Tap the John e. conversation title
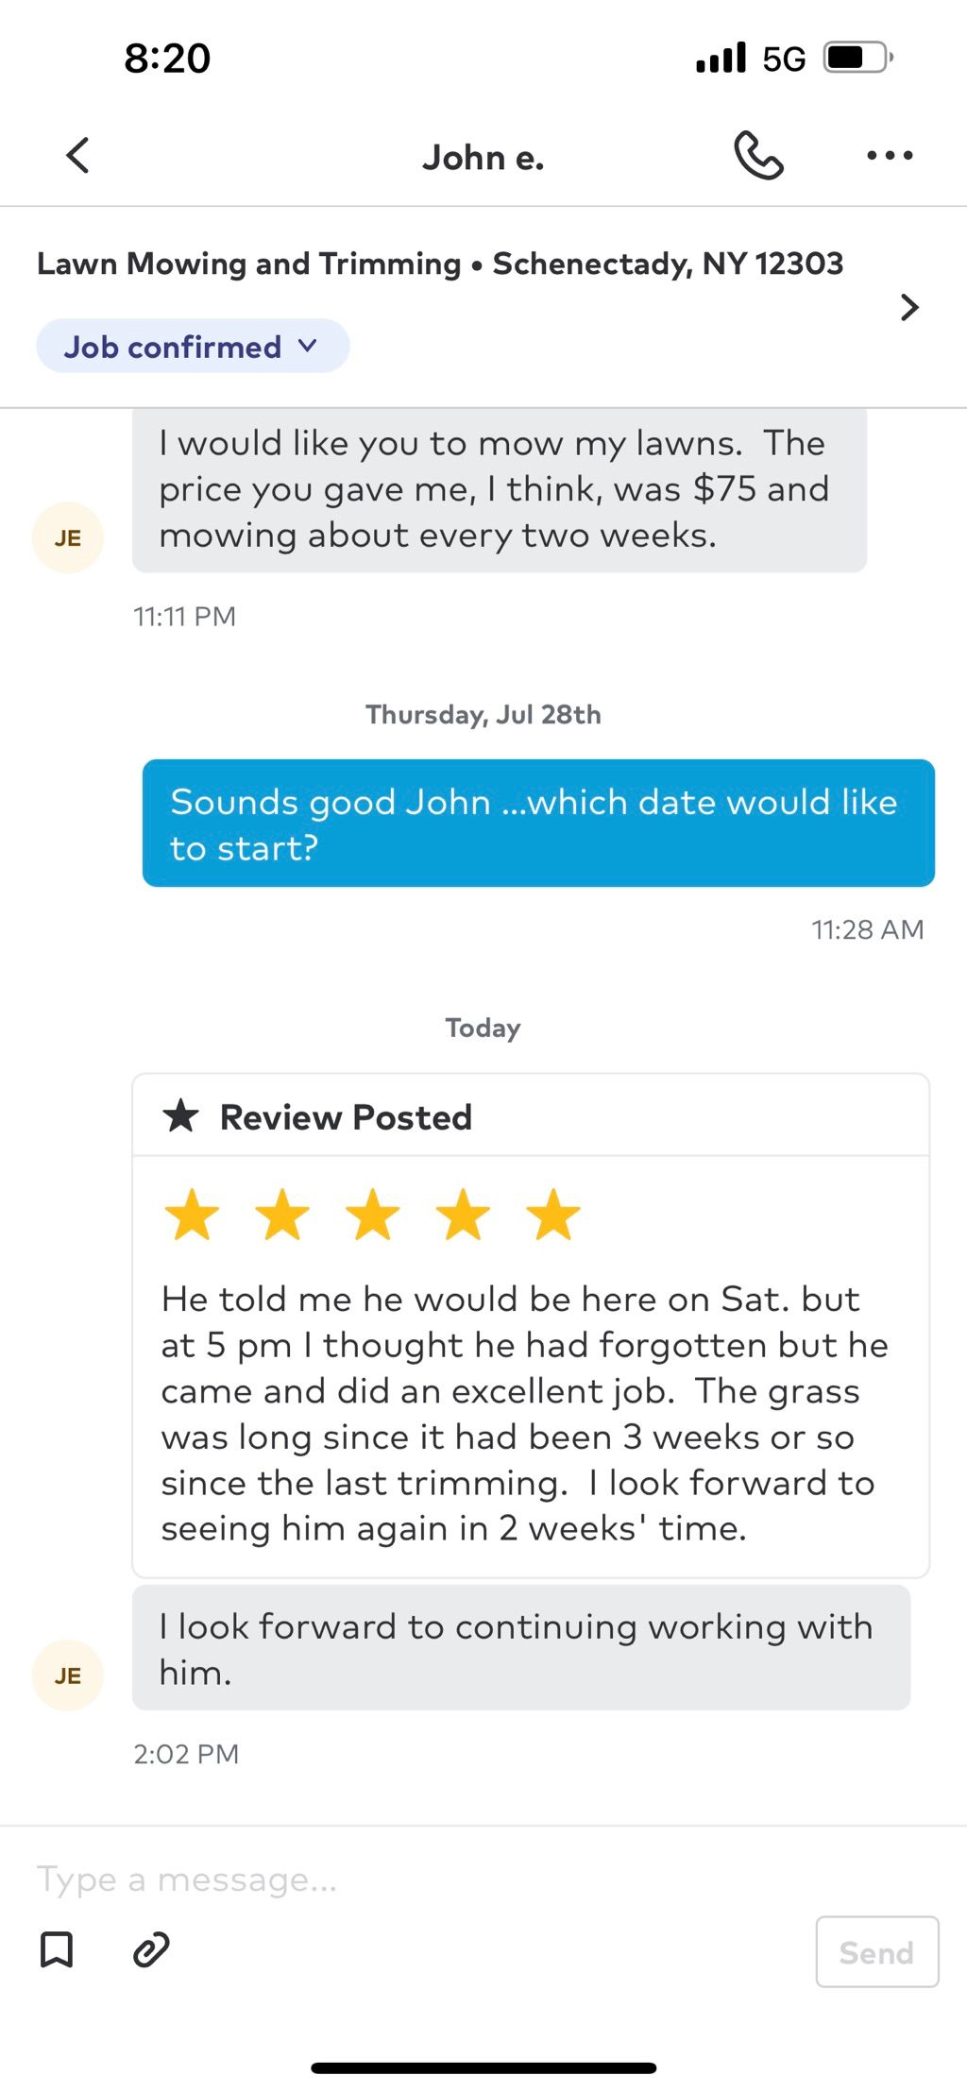This screenshot has width=967, height=2092. 483,158
